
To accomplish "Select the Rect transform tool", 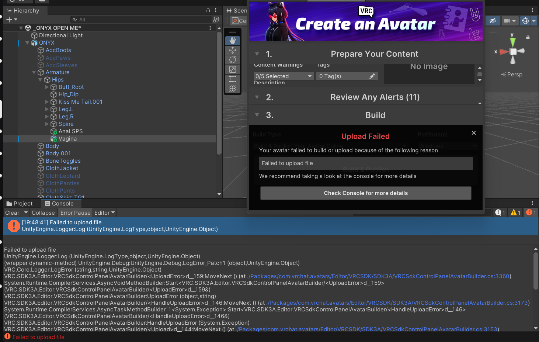I will 233,79.
